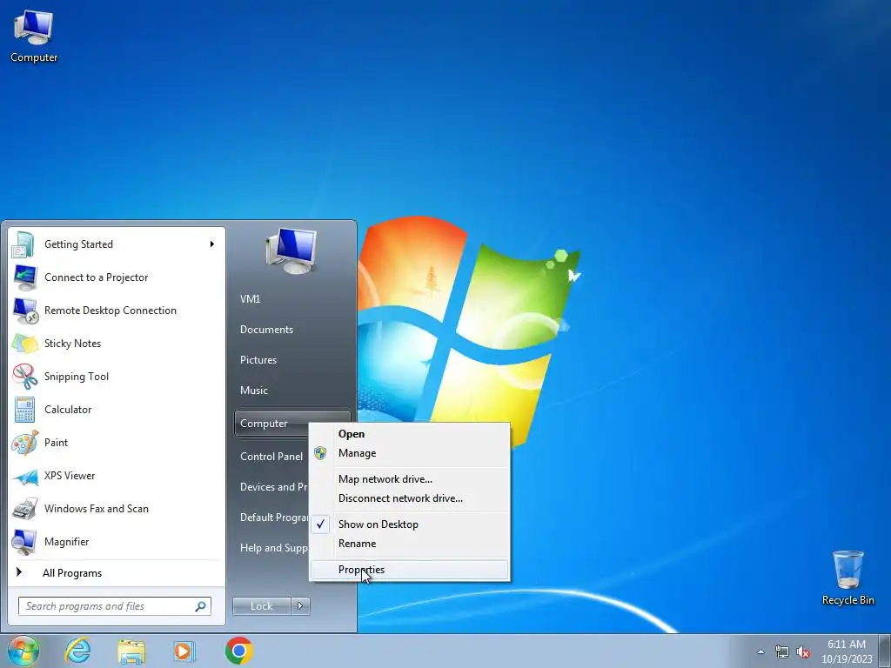Click the Calculator icon
Viewport: 891px width, 668px height.
pyautogui.click(x=24, y=410)
